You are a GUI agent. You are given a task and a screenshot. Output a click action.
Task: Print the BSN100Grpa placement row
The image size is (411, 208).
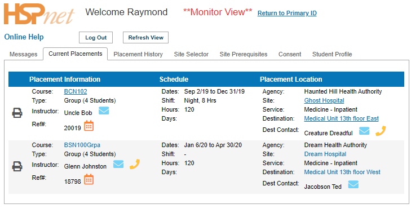[x=17, y=166]
